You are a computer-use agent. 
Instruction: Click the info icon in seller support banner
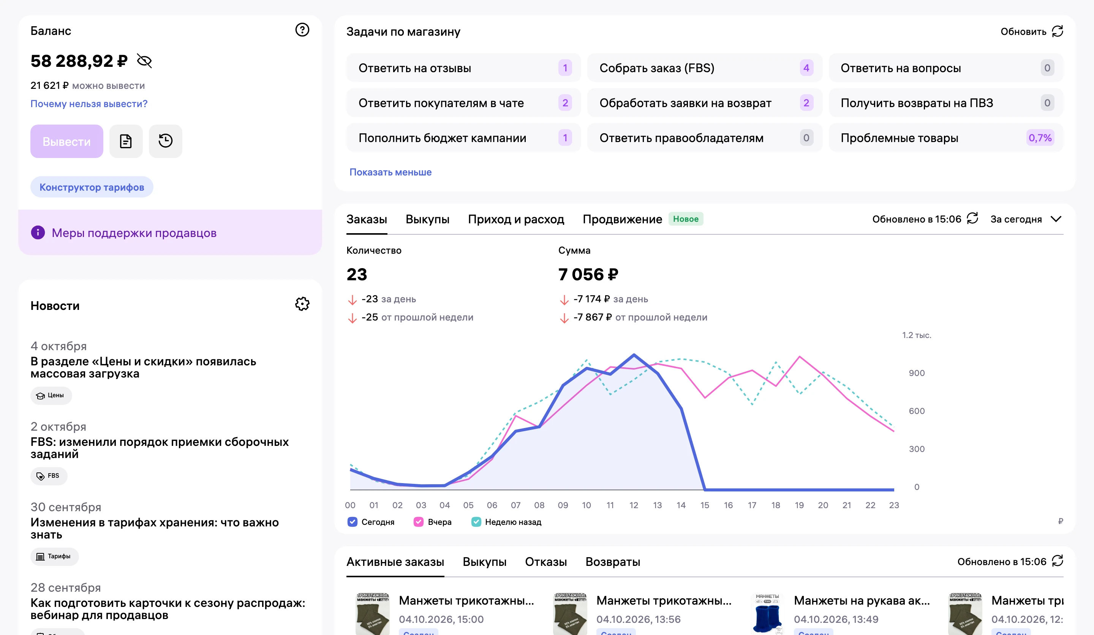(x=38, y=233)
